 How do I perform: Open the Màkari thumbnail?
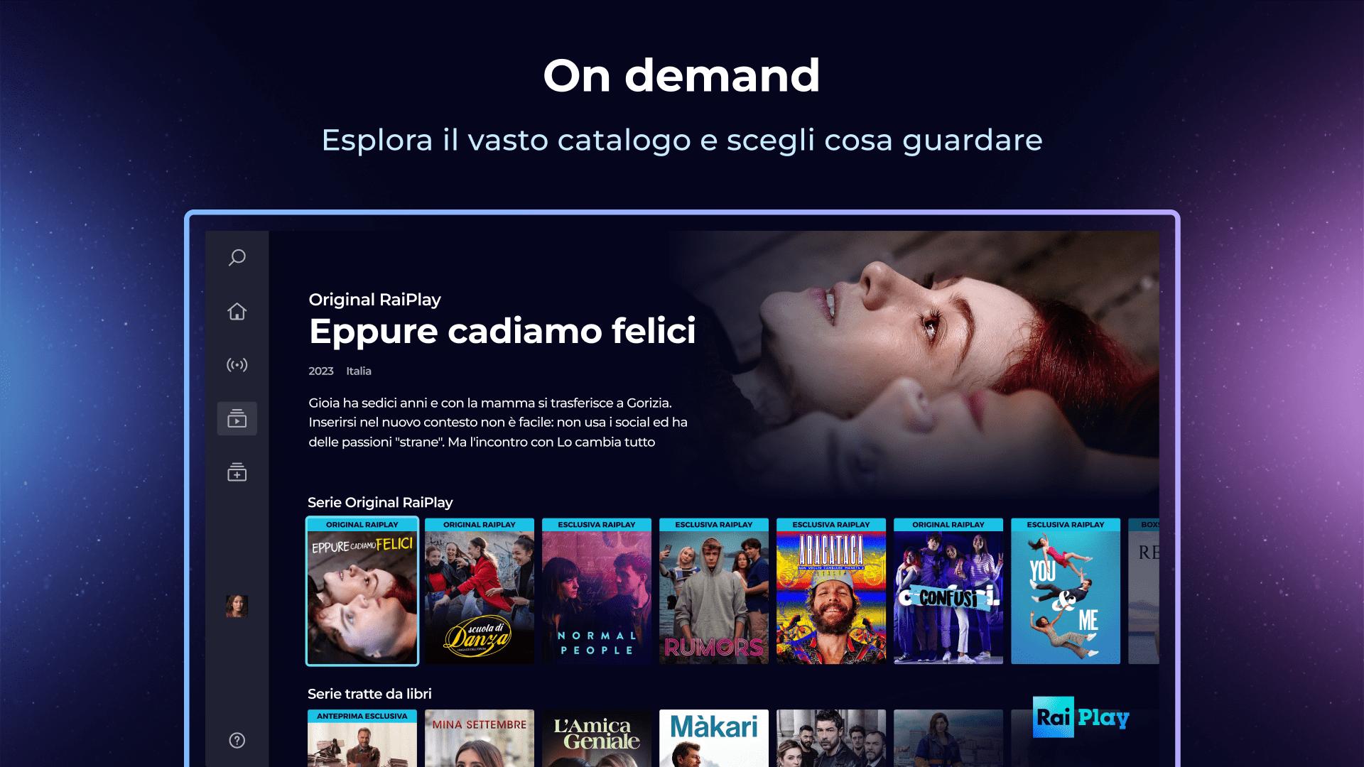click(x=714, y=738)
